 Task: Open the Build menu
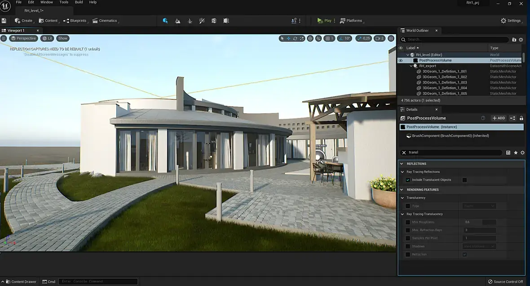pyautogui.click(x=79, y=2)
